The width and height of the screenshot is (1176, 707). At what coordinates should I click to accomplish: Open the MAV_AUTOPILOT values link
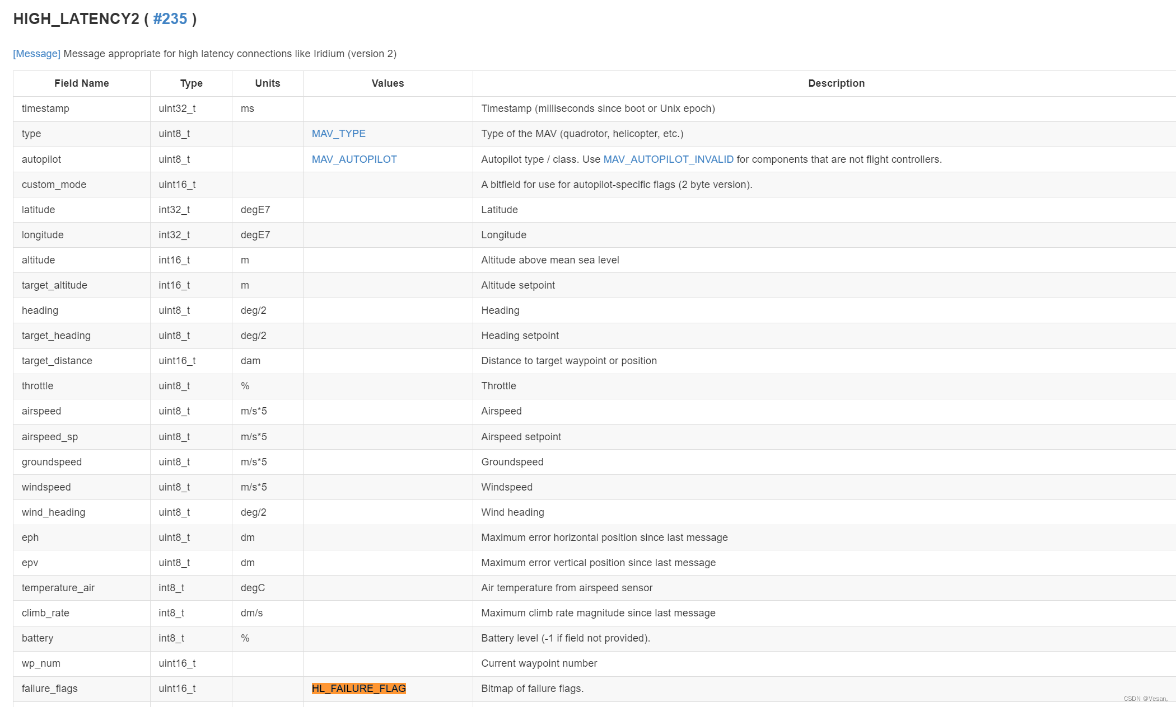click(354, 159)
